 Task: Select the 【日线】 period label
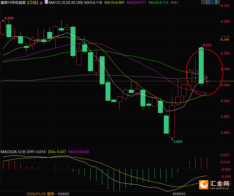[x=33, y=3]
